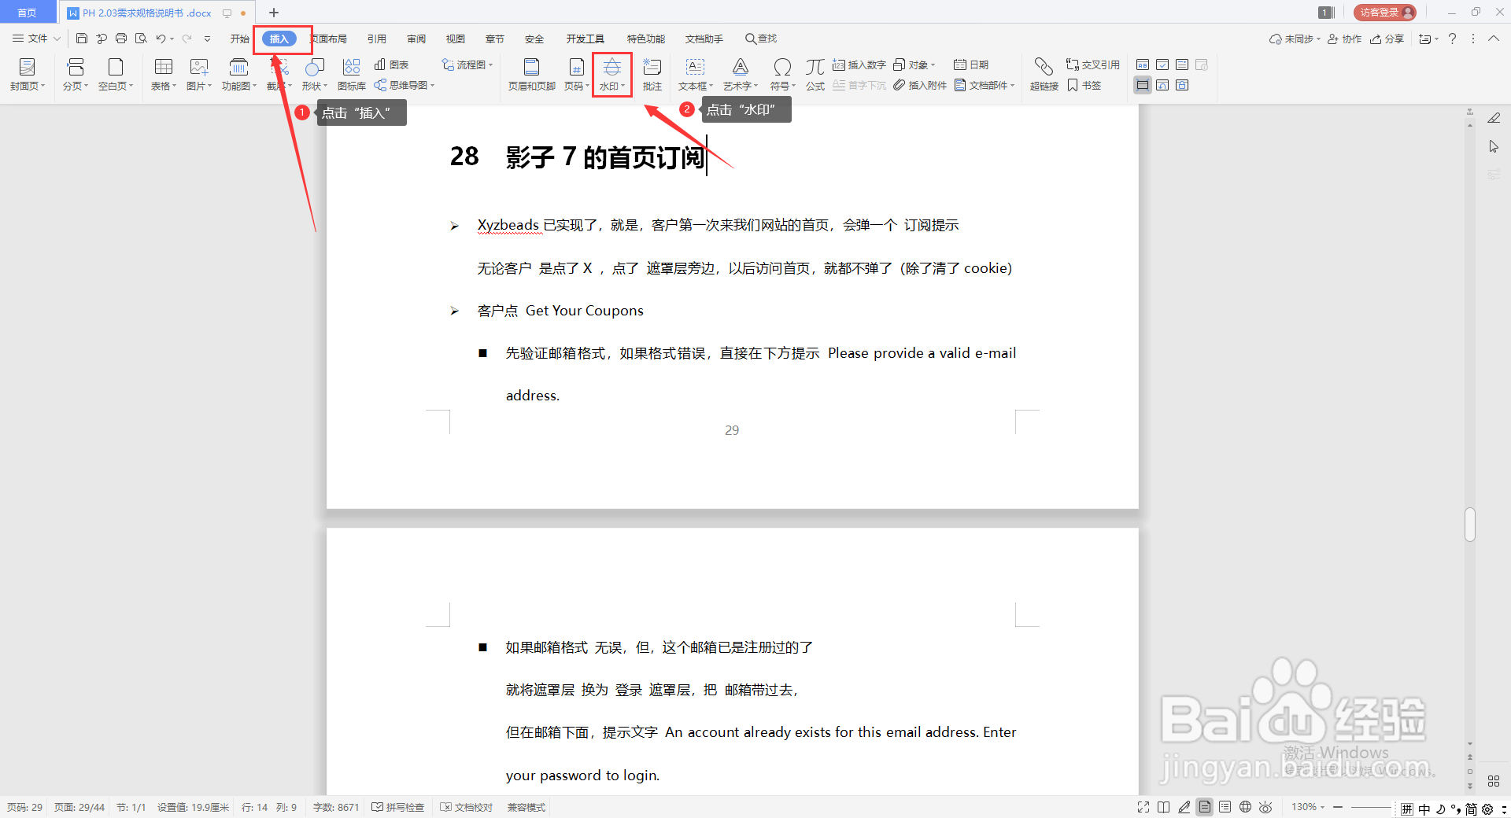Open the 水印 watermark dropdown
The height and width of the screenshot is (818, 1511).
(x=611, y=75)
